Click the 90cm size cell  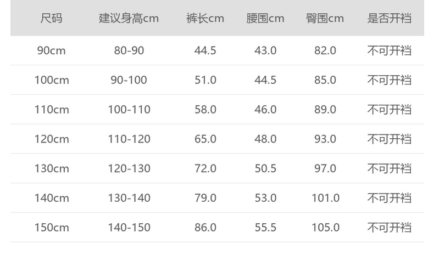point(52,50)
